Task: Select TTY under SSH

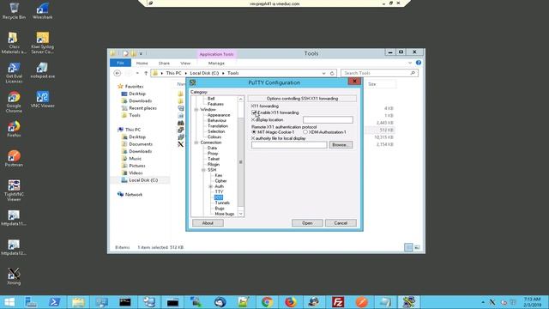Action: [219, 191]
